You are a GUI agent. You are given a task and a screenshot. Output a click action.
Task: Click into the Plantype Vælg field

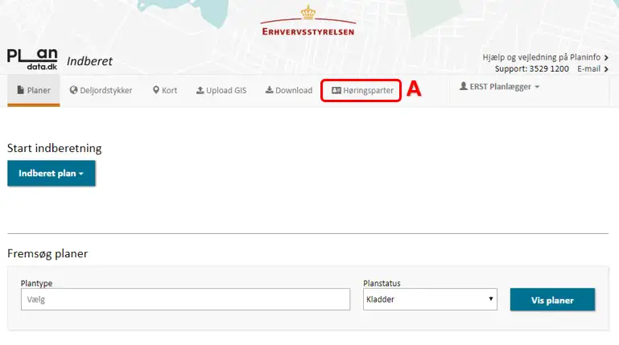coord(185,300)
